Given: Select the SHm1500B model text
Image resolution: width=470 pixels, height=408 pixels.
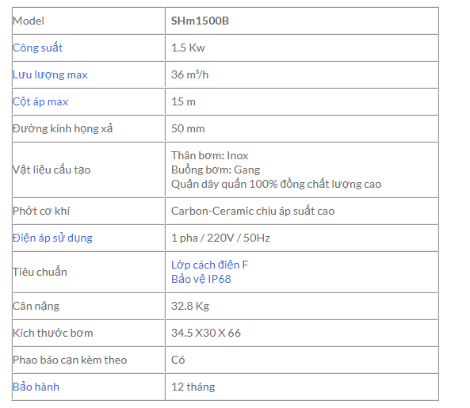Looking at the screenshot, I should click(200, 21).
